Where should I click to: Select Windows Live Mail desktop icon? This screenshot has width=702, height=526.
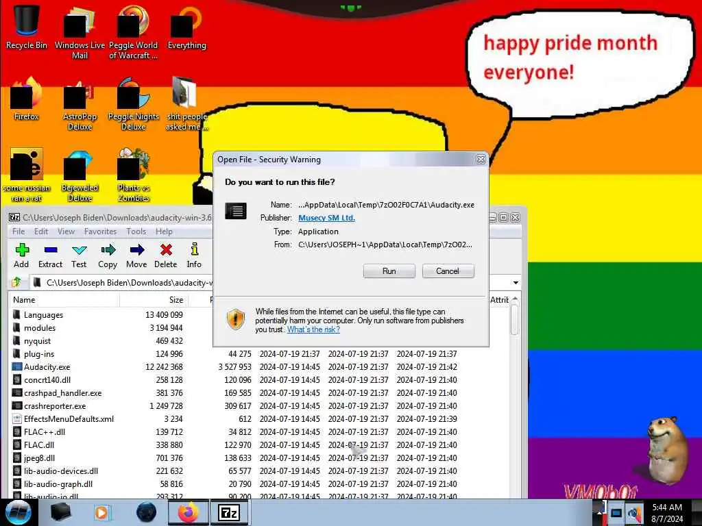click(80, 32)
